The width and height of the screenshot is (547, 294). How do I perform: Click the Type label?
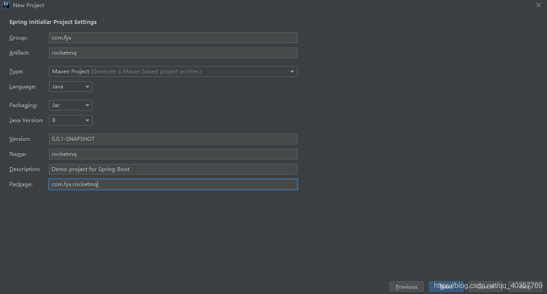(x=16, y=72)
